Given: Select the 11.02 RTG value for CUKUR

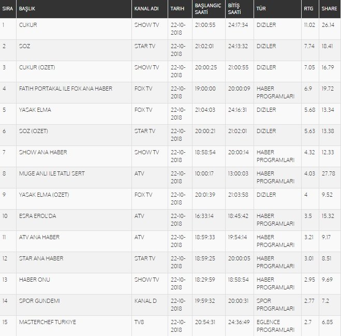Looking at the screenshot, I should pyautogui.click(x=309, y=25).
